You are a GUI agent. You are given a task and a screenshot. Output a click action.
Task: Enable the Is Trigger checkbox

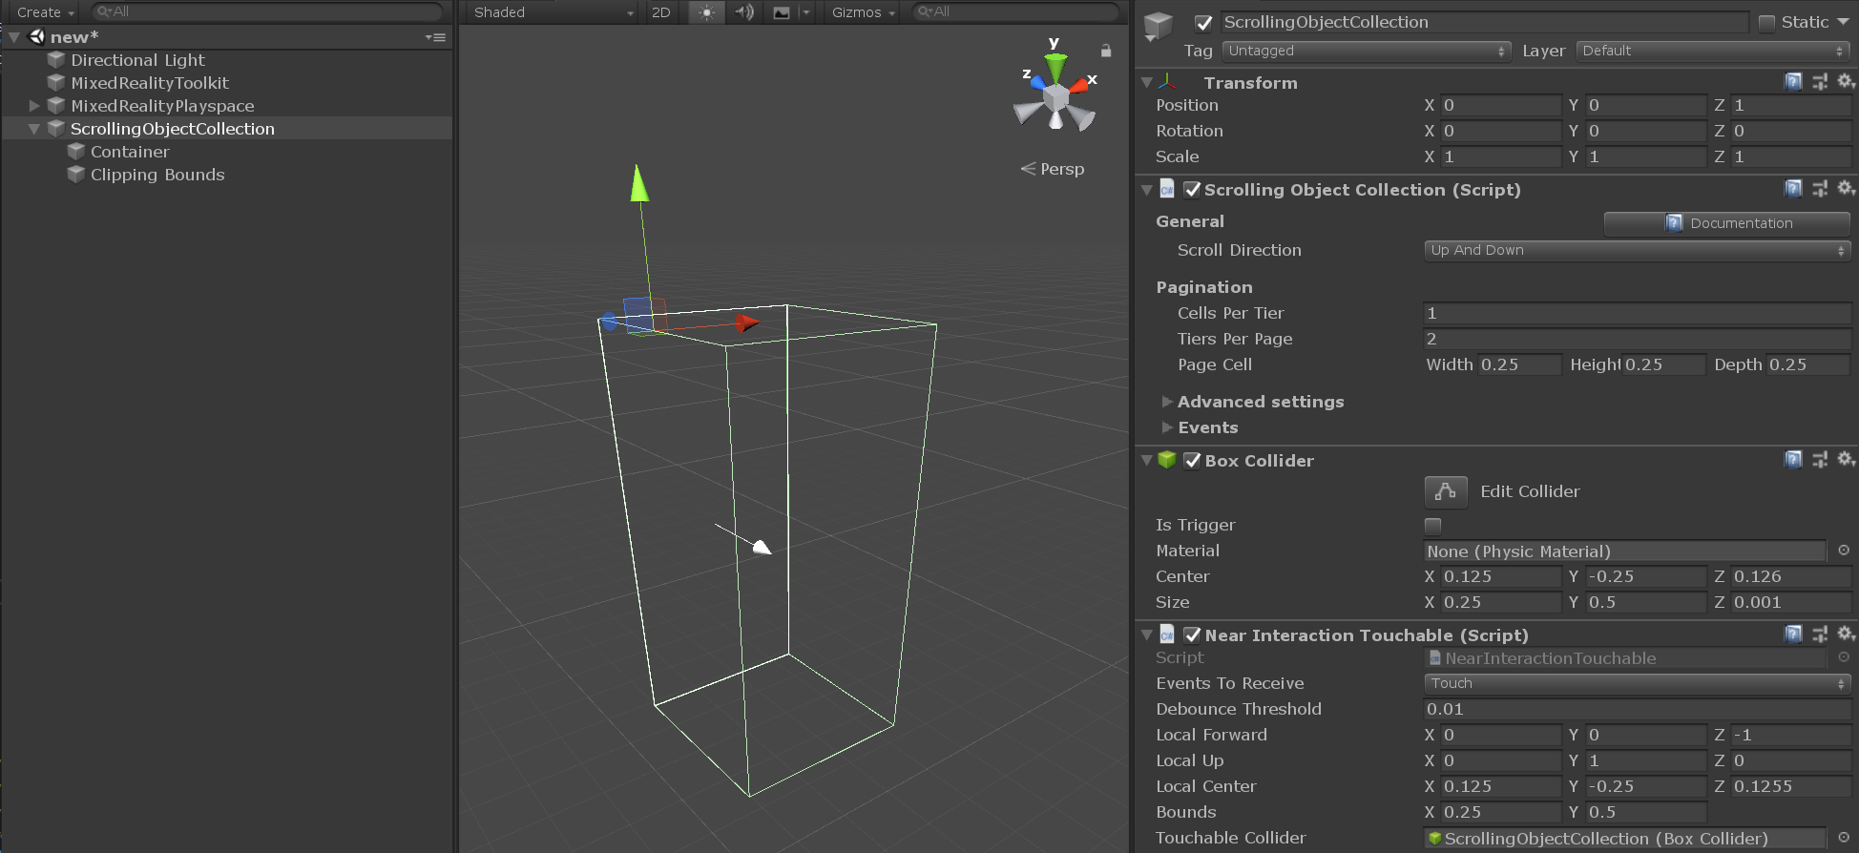[1432, 525]
